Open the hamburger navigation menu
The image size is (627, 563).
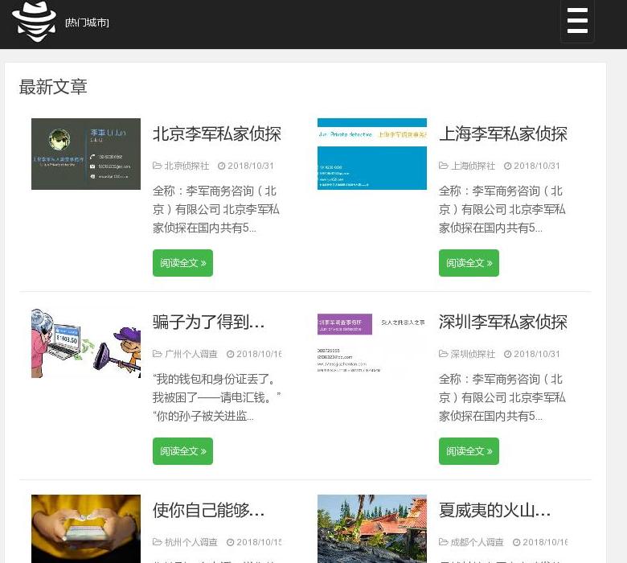577,21
